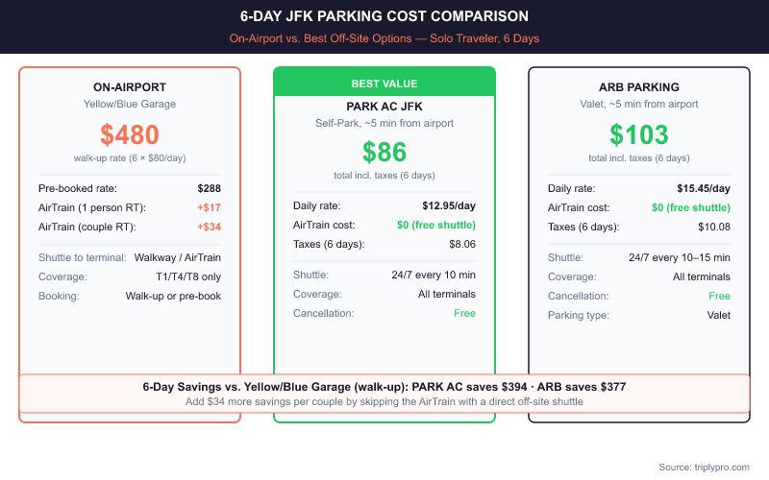Click the $86 total price

(384, 152)
